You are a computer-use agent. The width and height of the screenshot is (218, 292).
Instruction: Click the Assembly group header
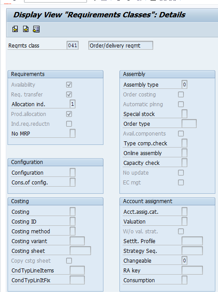click(167, 74)
